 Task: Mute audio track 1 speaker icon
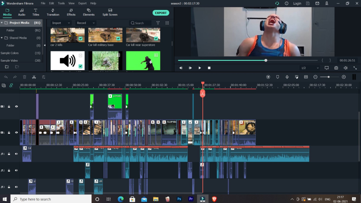[x=16, y=154]
